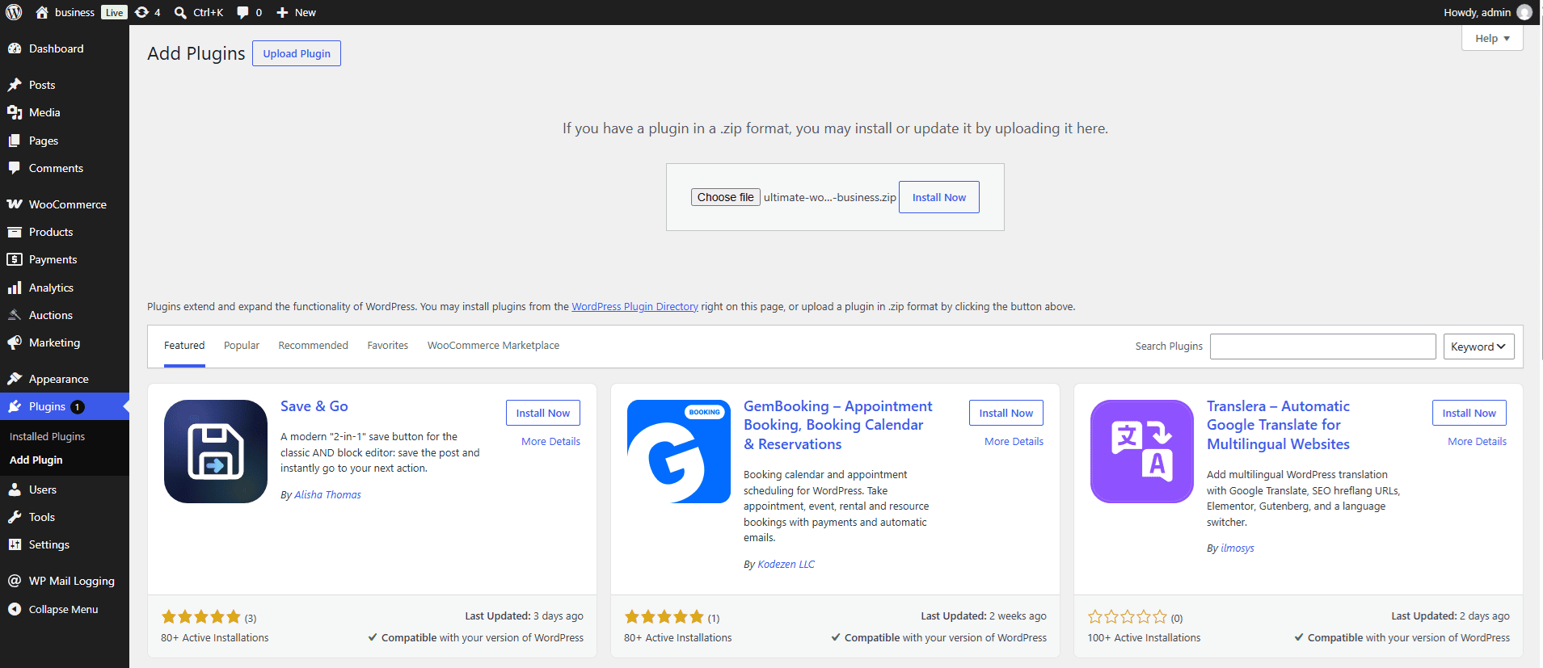Click the Save & Go star rating

coord(201,617)
